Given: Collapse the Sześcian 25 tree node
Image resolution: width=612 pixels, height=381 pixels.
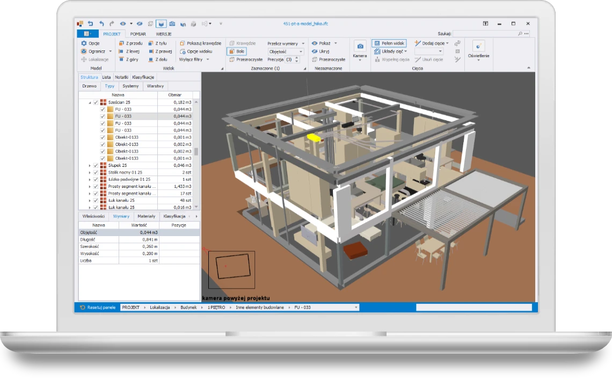Looking at the screenshot, I should [x=90, y=102].
